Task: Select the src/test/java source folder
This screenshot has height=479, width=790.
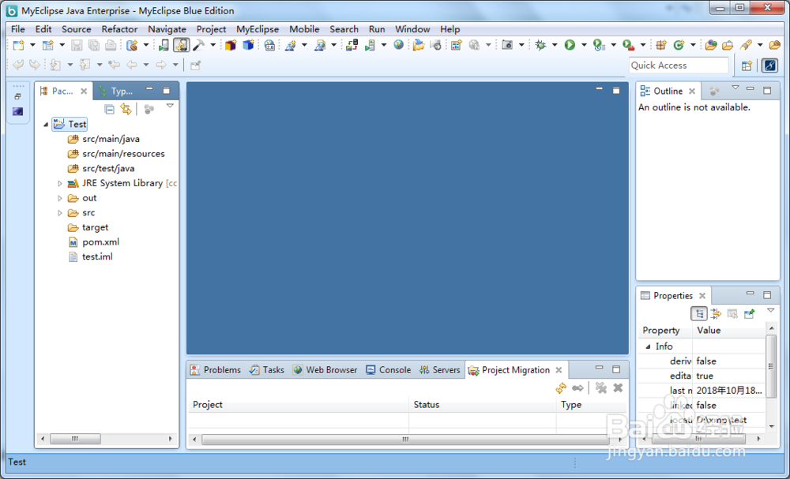Action: [x=108, y=169]
